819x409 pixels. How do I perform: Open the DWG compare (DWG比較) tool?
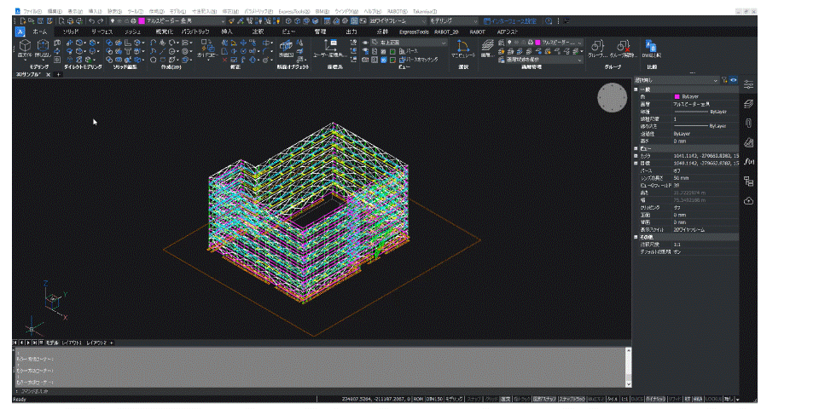[x=651, y=47]
